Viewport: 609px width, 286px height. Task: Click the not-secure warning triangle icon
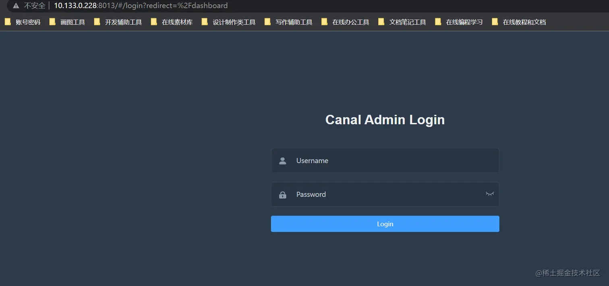tap(16, 6)
